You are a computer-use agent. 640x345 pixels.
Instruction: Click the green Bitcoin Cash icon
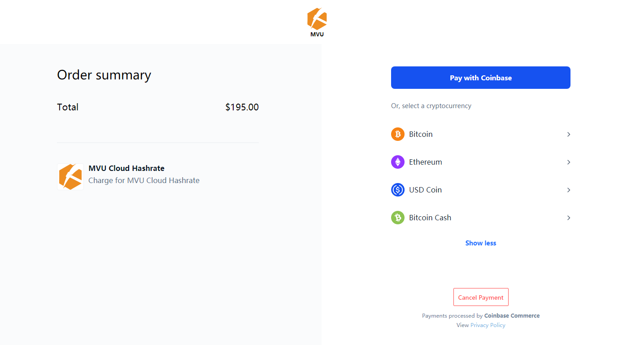(x=398, y=218)
